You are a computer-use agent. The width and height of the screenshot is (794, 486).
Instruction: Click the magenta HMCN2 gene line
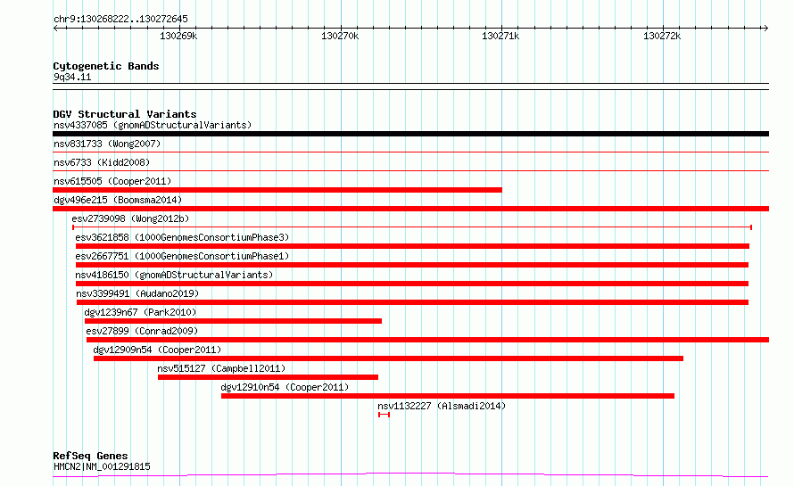click(410, 475)
